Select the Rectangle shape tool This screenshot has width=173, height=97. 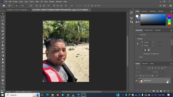pos(3,77)
